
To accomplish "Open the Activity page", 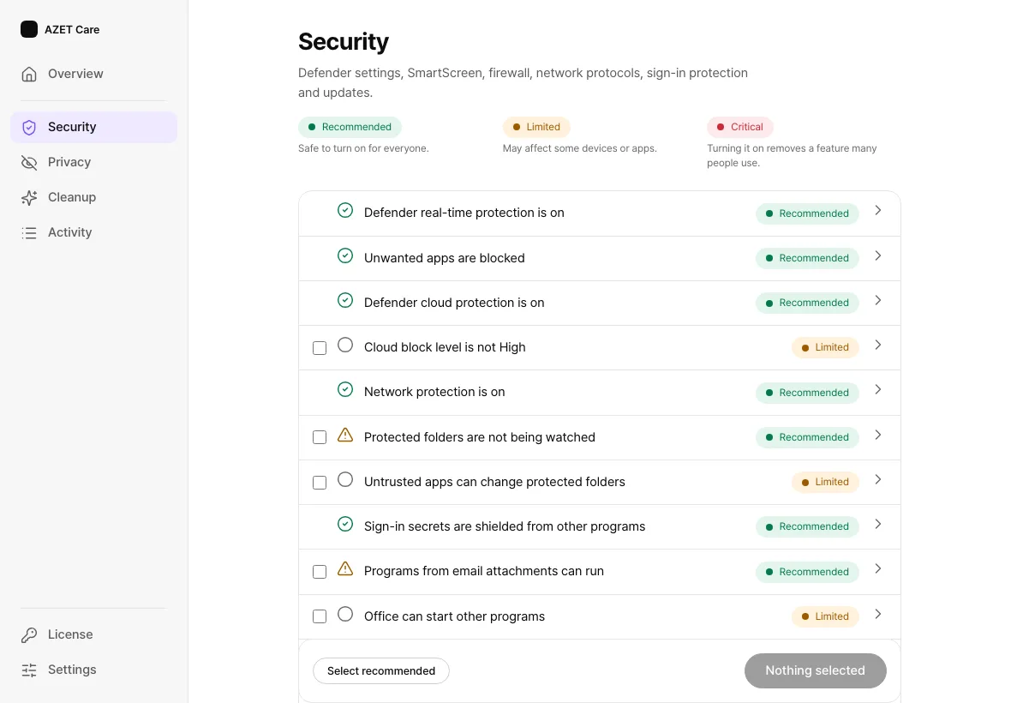I will click(x=93, y=233).
